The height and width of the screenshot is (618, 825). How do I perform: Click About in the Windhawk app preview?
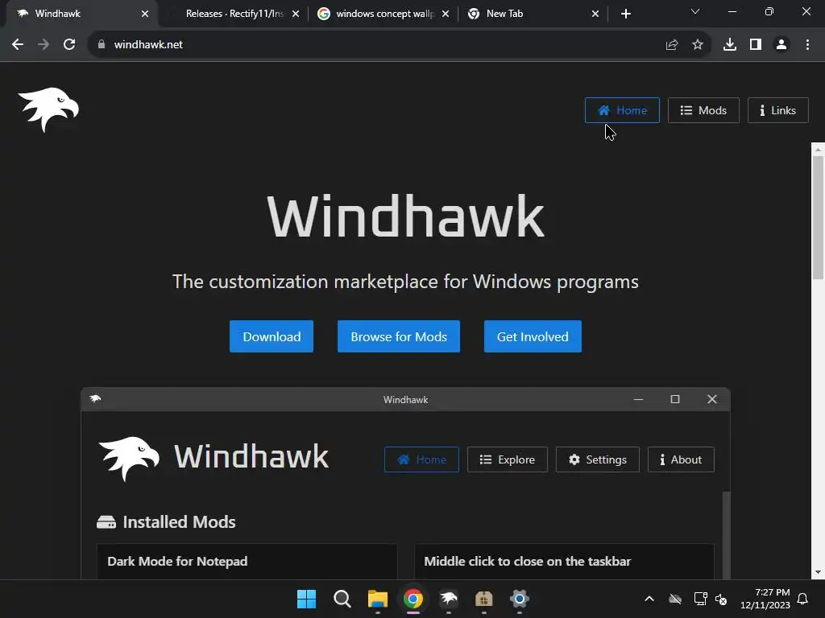point(681,459)
